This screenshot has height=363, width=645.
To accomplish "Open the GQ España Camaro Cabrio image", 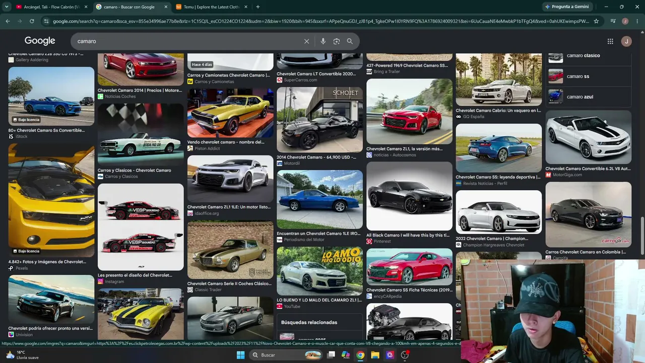I will pyautogui.click(x=499, y=79).
